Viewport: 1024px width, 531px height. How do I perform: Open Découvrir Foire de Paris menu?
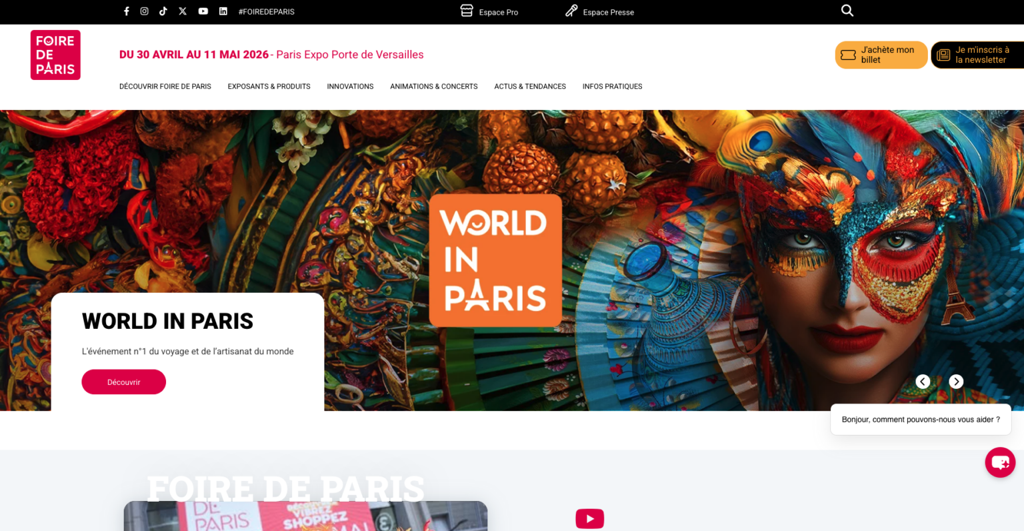tap(165, 87)
